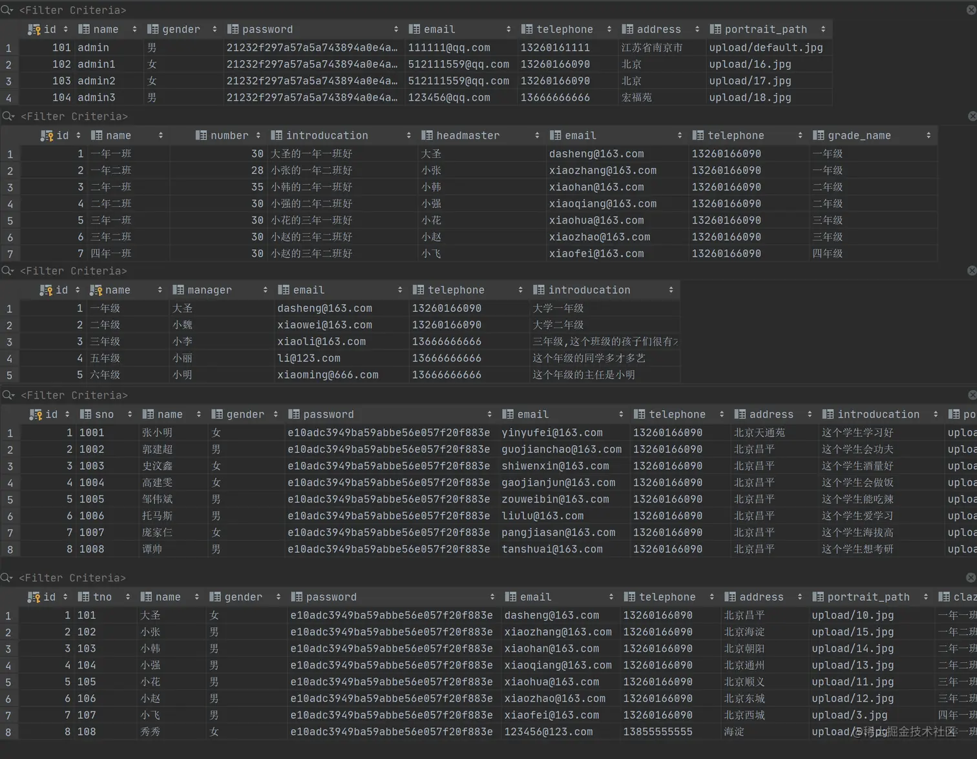This screenshot has width=977, height=759.
Task: Toggle sort arrows on email header beside manager
Action: (400, 290)
